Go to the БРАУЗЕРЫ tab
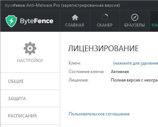This screenshot has height=127, width=158. [134, 21]
